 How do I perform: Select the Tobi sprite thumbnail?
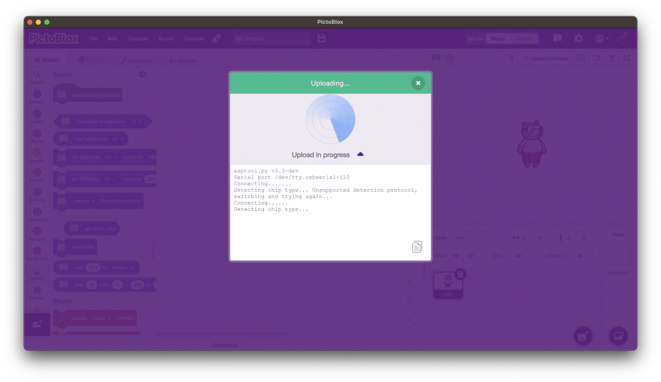pos(448,285)
